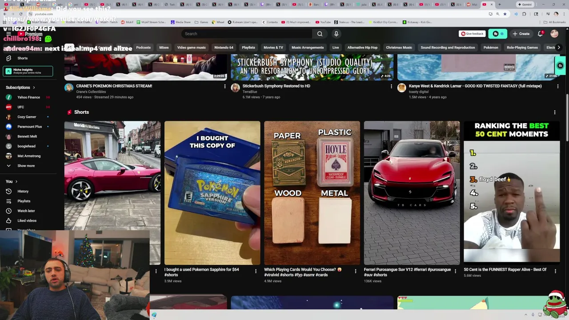Play the red Ferrari Purosangue short thumbnail
This screenshot has width=569, height=320.
tap(412, 193)
